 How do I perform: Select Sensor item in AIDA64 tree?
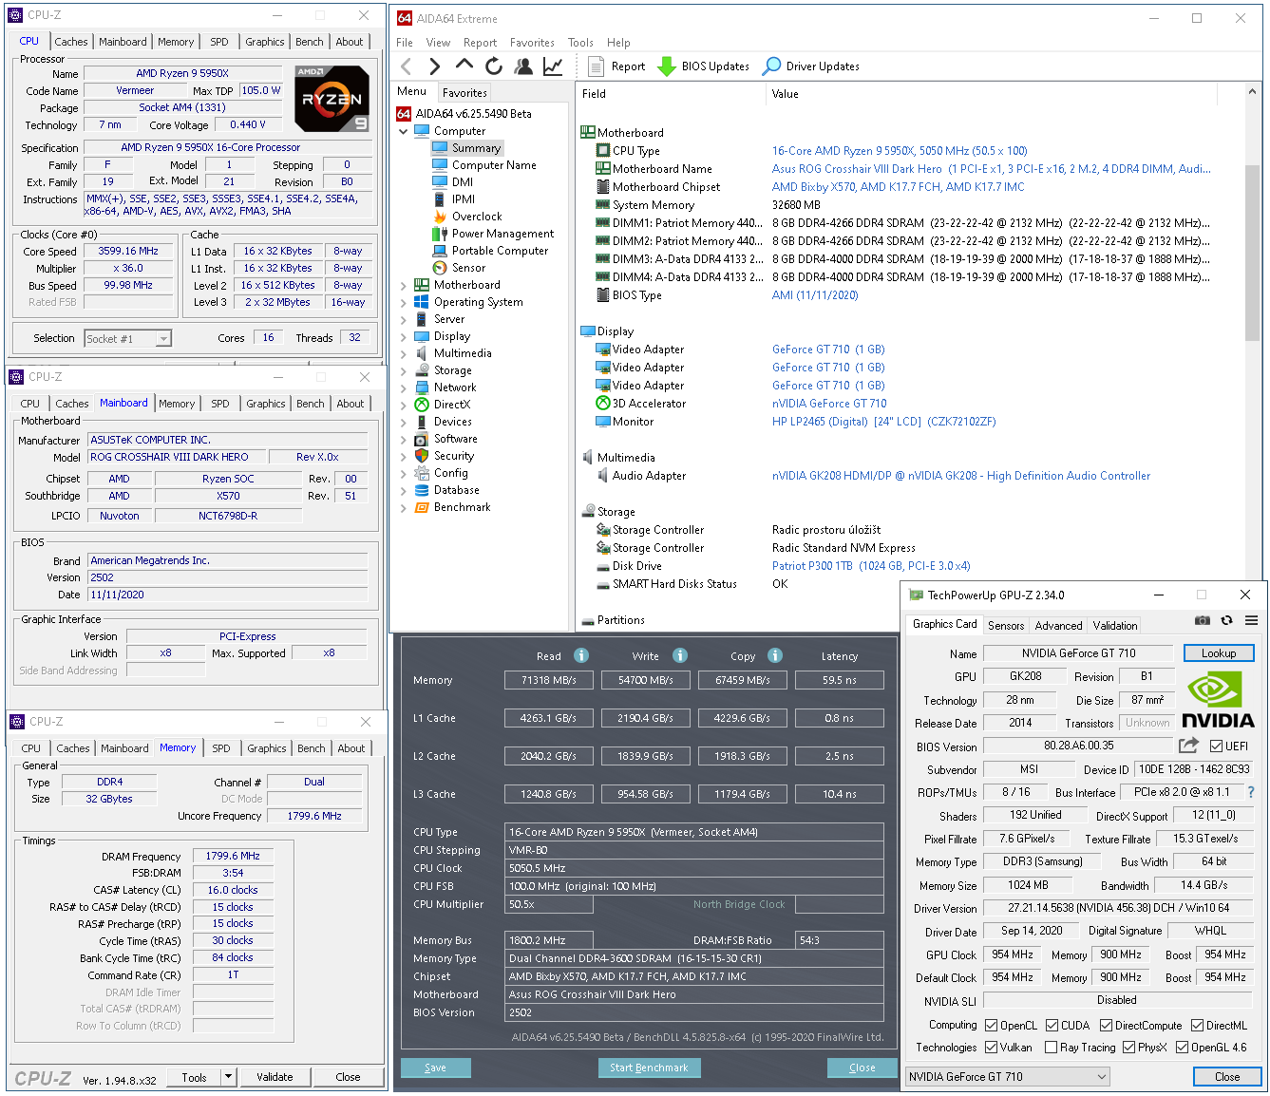[468, 268]
